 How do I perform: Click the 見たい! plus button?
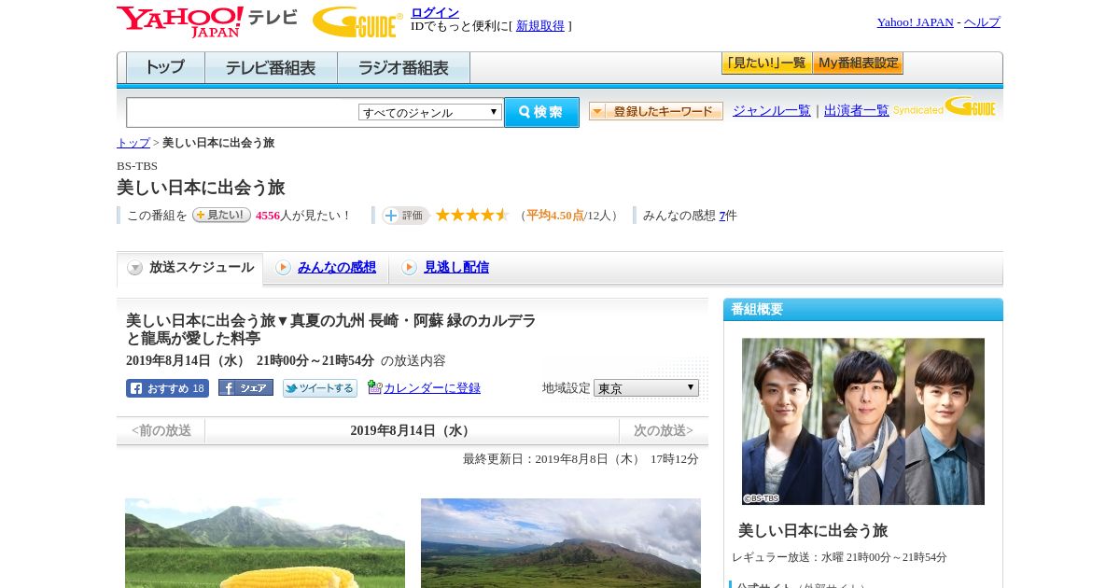click(x=221, y=215)
